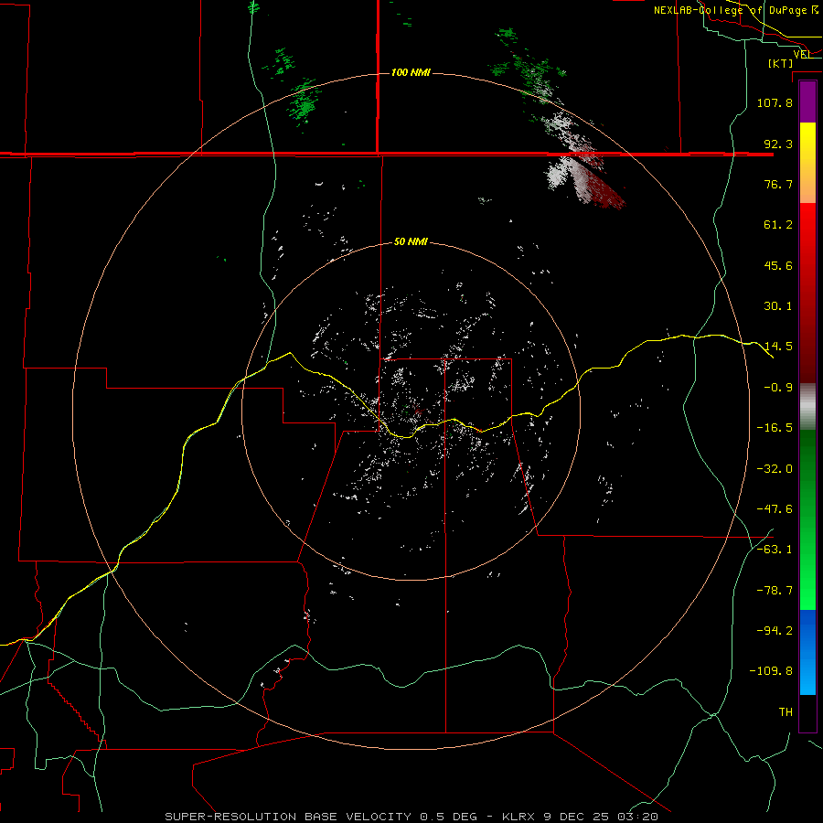Click the green echo cluster near 100 NMI ring
823x823 pixels.
pos(305,102)
